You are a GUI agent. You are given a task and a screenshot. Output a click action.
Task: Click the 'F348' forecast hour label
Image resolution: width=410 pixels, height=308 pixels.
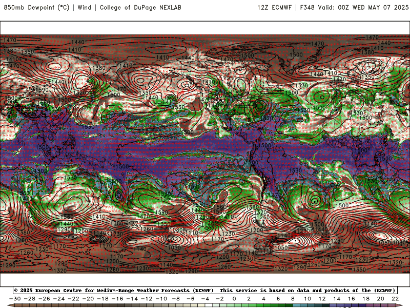click(x=307, y=7)
